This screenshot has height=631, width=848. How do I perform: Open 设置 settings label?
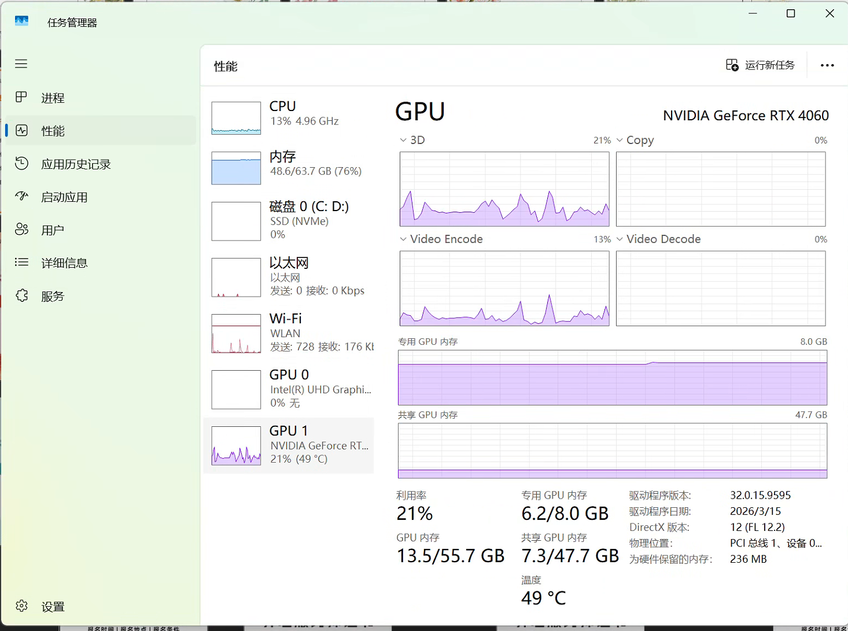[x=53, y=607]
